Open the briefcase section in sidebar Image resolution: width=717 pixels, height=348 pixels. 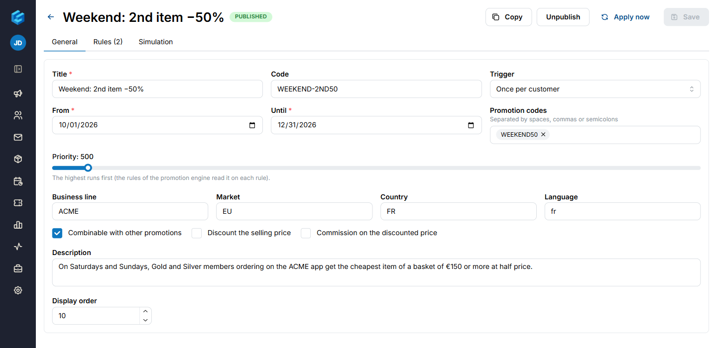pos(18,268)
